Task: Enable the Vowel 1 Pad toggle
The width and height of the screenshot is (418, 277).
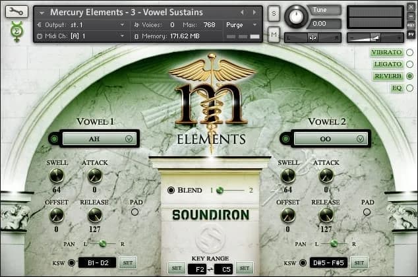Action: point(135,212)
